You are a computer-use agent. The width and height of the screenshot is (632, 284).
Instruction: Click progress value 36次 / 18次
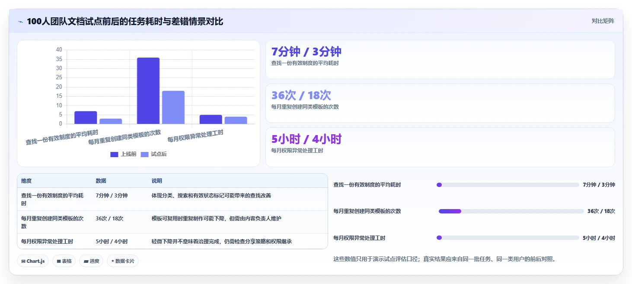(x=601, y=211)
